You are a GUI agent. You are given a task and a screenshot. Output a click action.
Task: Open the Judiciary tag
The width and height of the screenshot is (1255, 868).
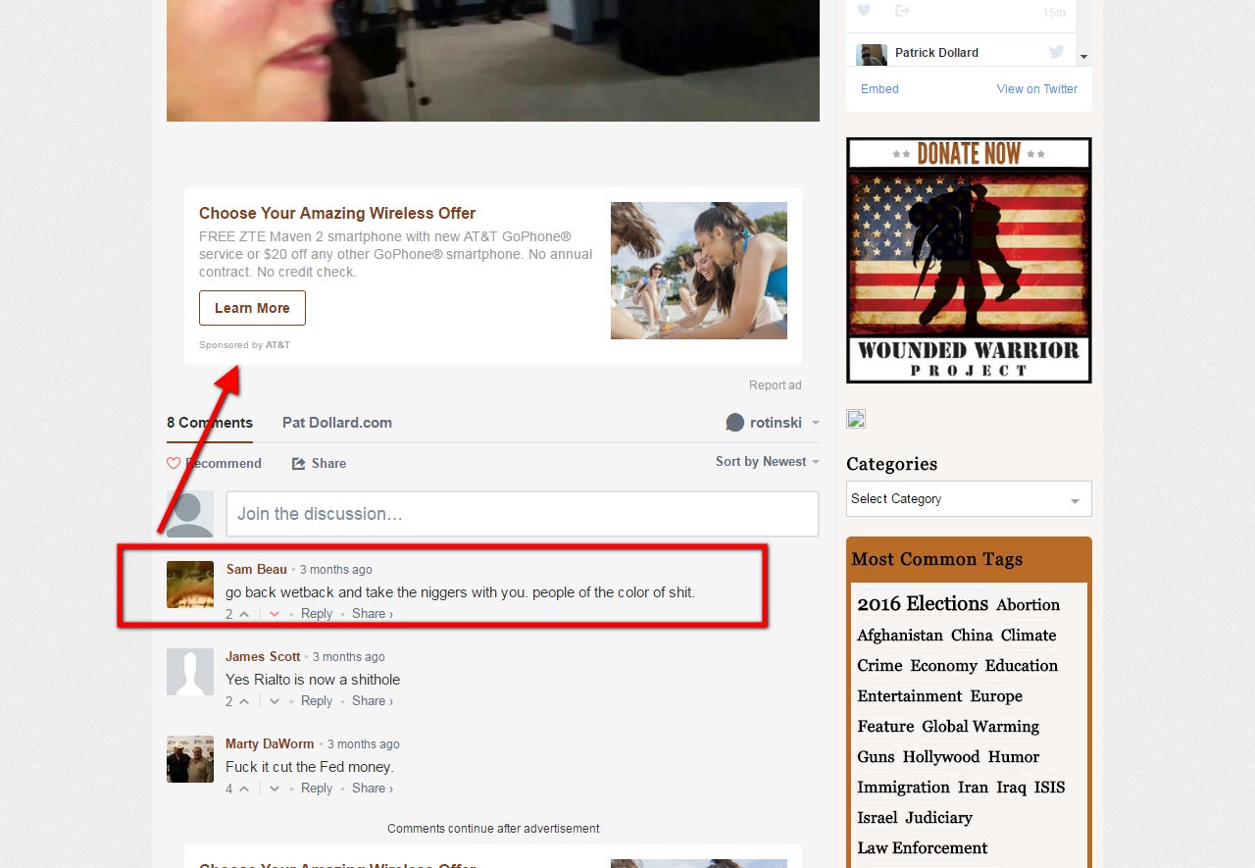[x=939, y=818]
